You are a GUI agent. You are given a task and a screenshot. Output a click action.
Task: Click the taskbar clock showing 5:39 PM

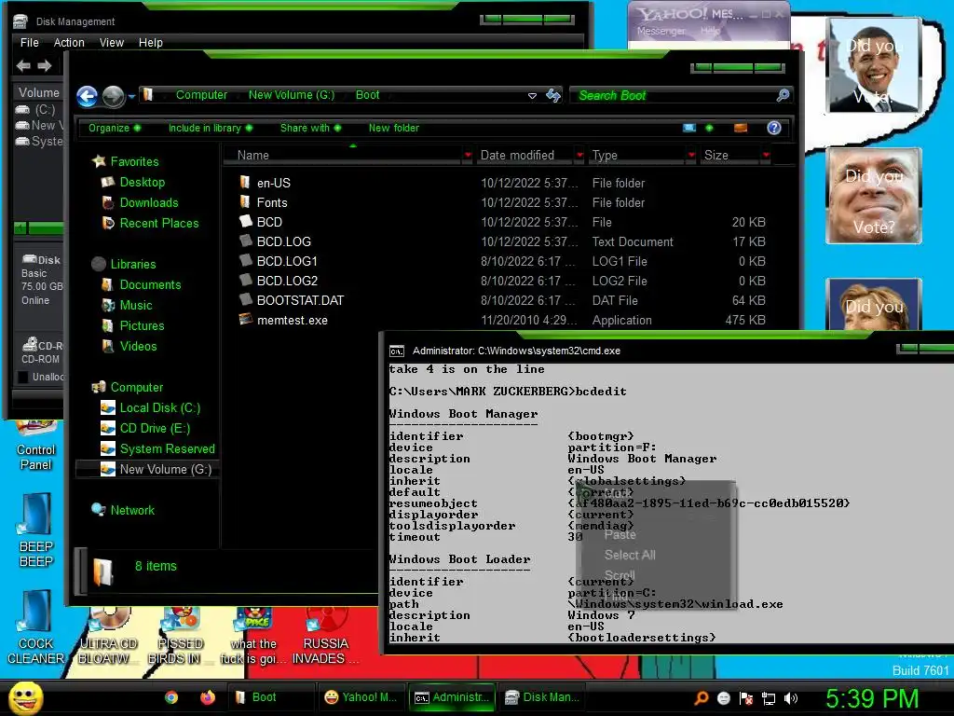(871, 698)
